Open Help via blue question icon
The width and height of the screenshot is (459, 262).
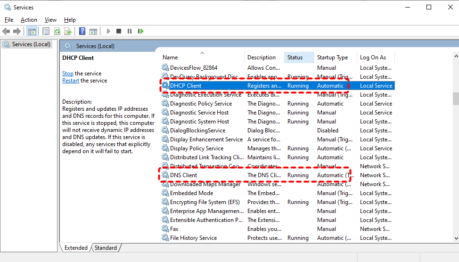(x=82, y=31)
